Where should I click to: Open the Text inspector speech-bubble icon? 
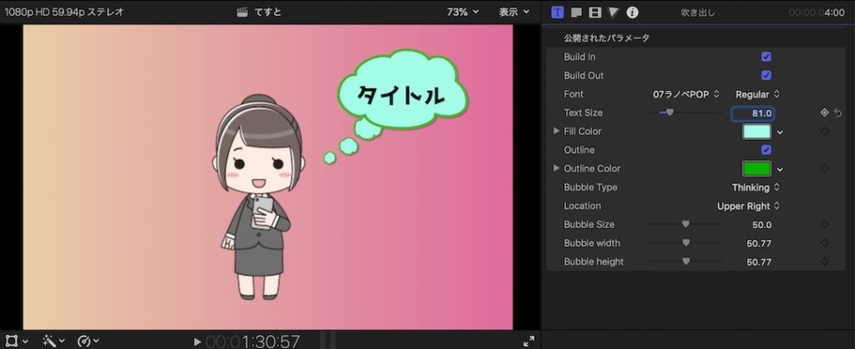(x=576, y=12)
